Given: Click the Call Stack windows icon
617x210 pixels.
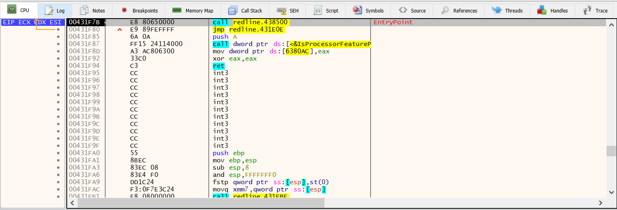Looking at the screenshot, I should tap(233, 10).
